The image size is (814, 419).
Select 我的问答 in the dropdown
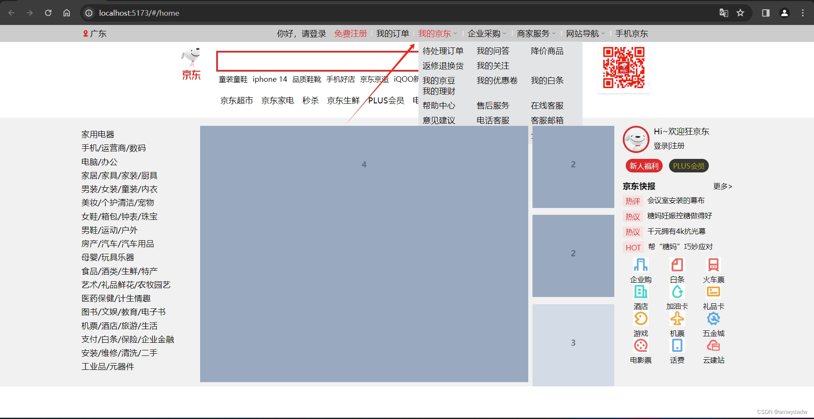(x=493, y=51)
